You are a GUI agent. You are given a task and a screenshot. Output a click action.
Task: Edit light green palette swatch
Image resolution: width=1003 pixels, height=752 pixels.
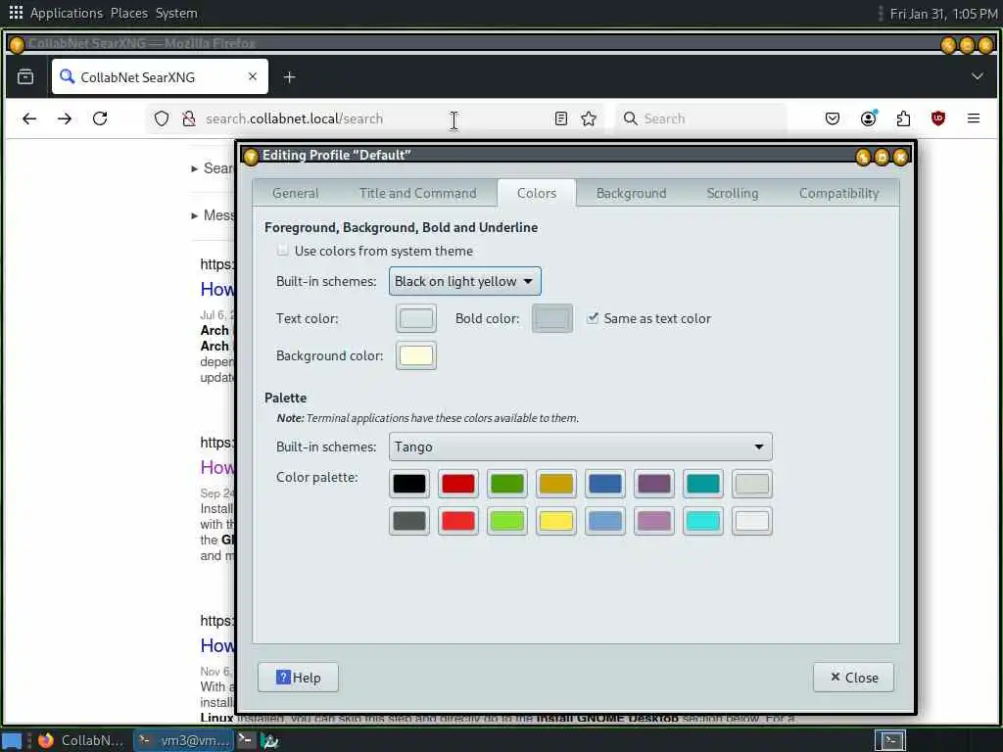pyautogui.click(x=506, y=521)
